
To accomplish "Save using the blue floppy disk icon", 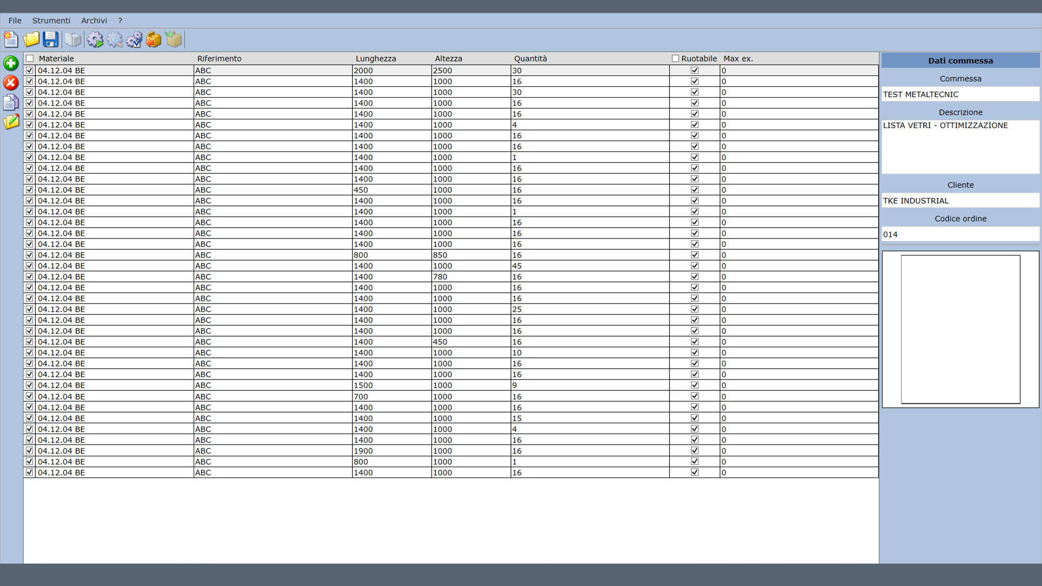I will [50, 40].
